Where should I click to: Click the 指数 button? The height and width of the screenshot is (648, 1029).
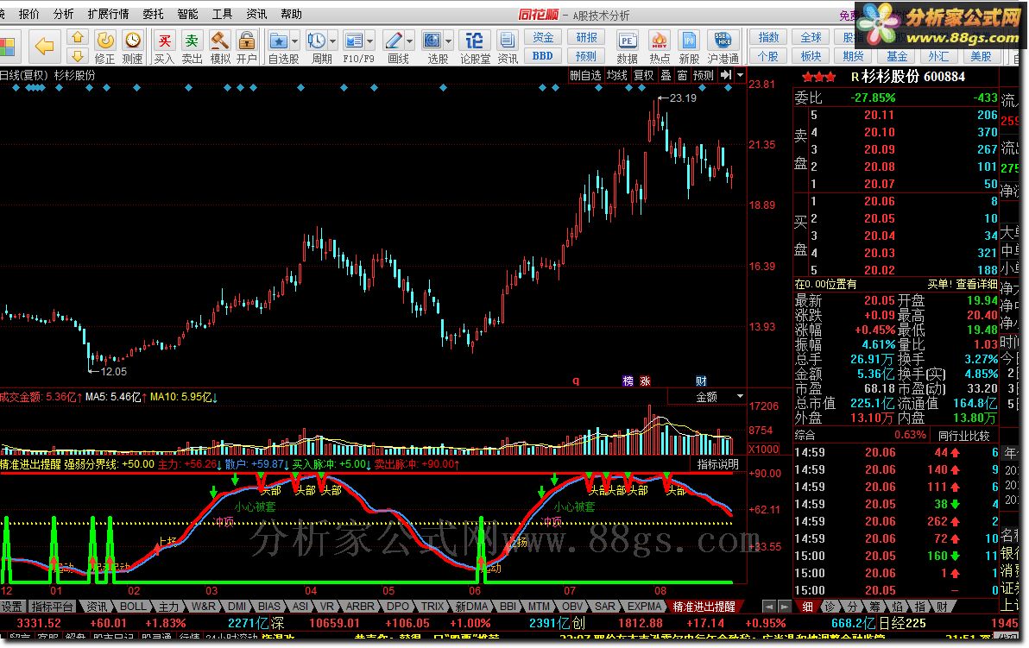(x=768, y=37)
